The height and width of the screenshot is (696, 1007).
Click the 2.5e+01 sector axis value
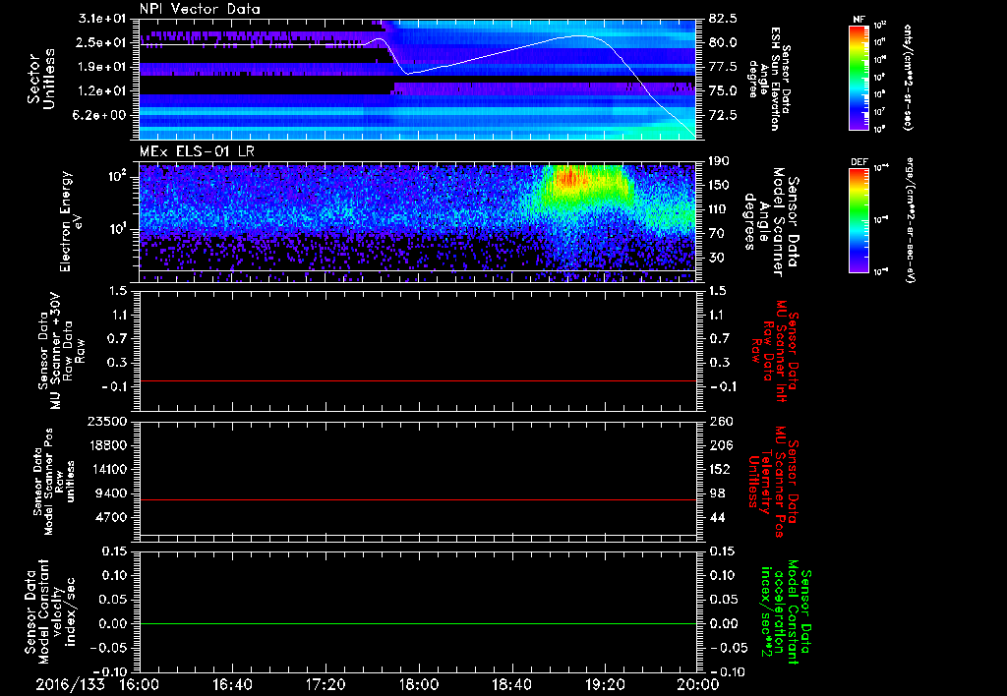click(x=102, y=42)
